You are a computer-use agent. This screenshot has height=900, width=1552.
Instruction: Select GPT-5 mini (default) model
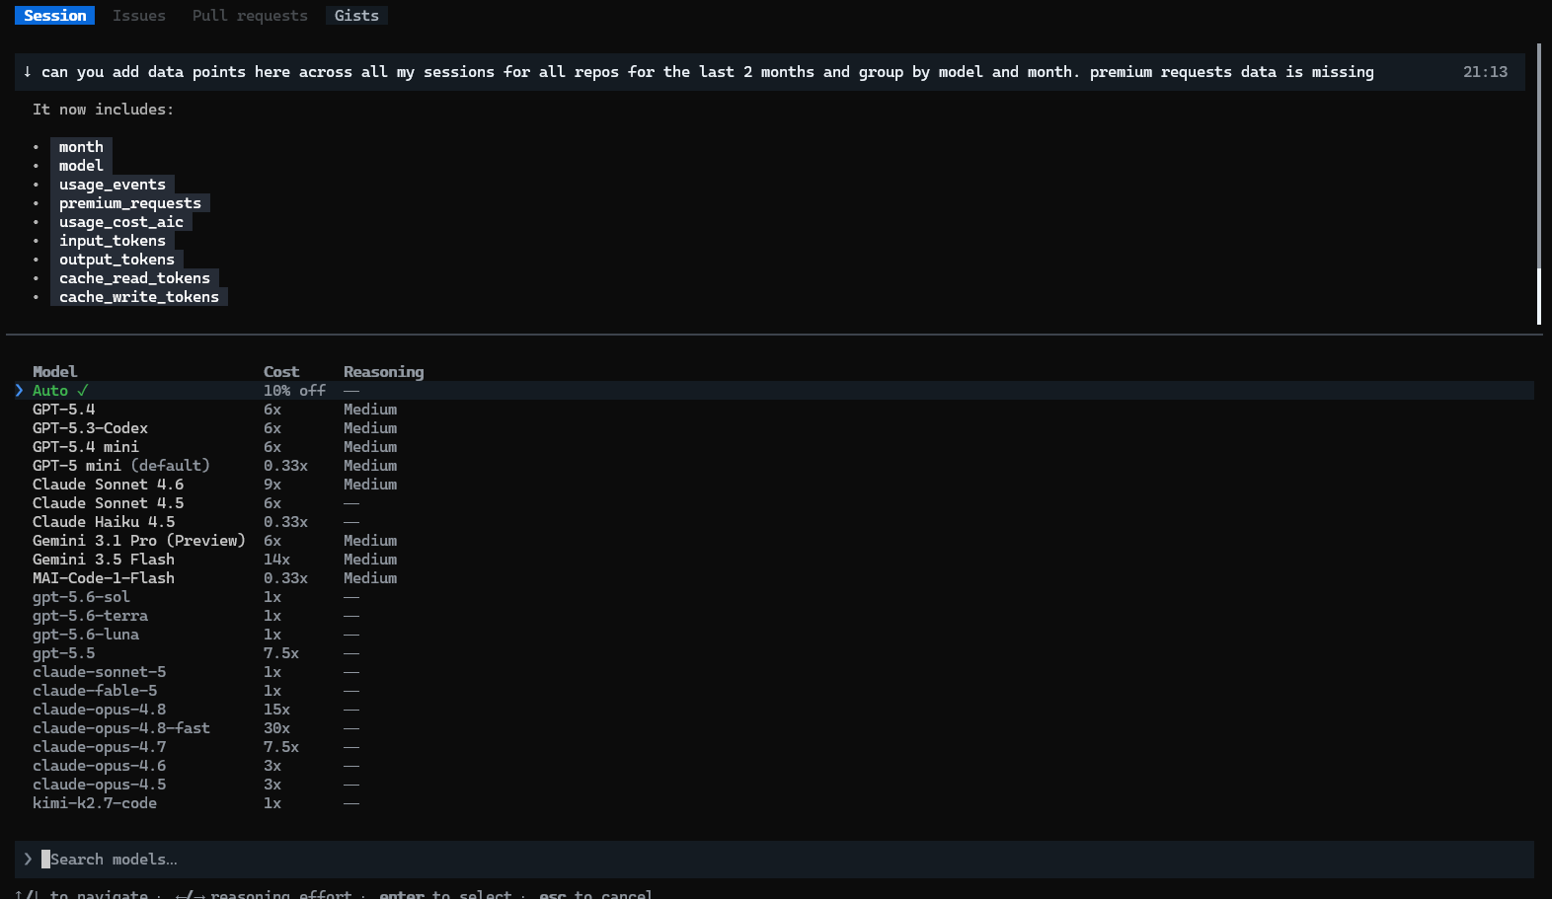click(121, 466)
